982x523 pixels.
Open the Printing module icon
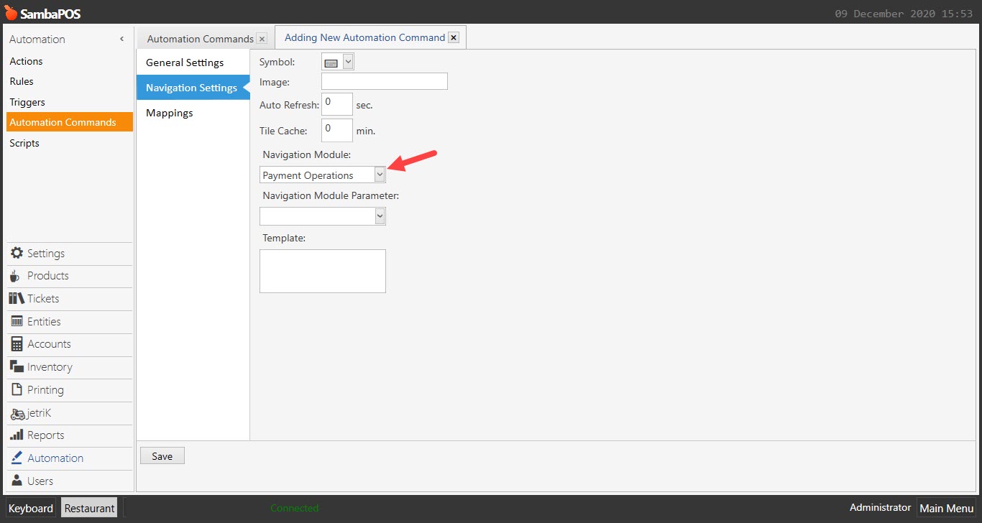pos(16,390)
